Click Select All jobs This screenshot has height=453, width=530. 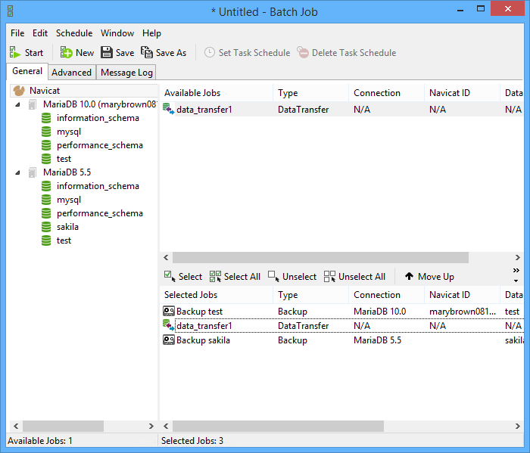pos(235,277)
